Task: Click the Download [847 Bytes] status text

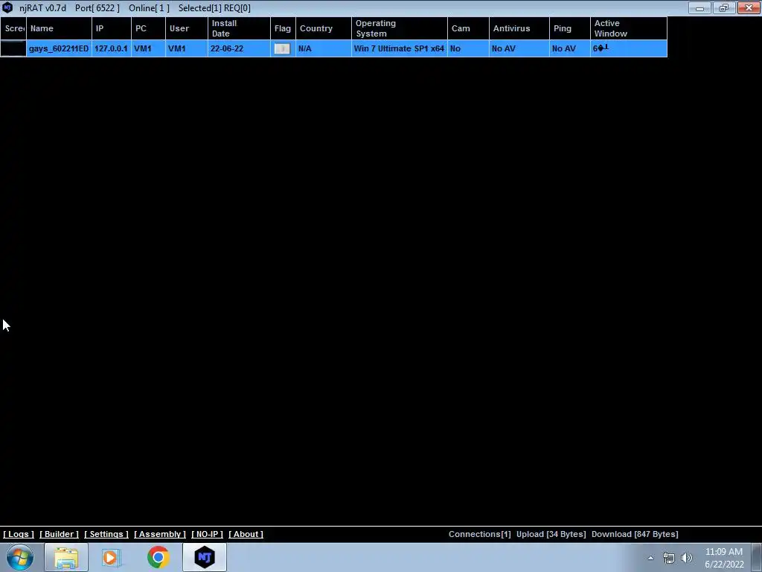Action: tap(635, 534)
